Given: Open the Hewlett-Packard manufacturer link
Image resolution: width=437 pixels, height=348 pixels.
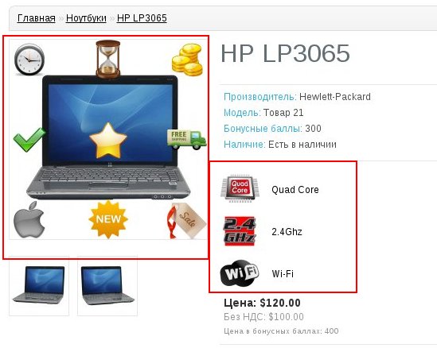Looking at the screenshot, I should click(335, 96).
